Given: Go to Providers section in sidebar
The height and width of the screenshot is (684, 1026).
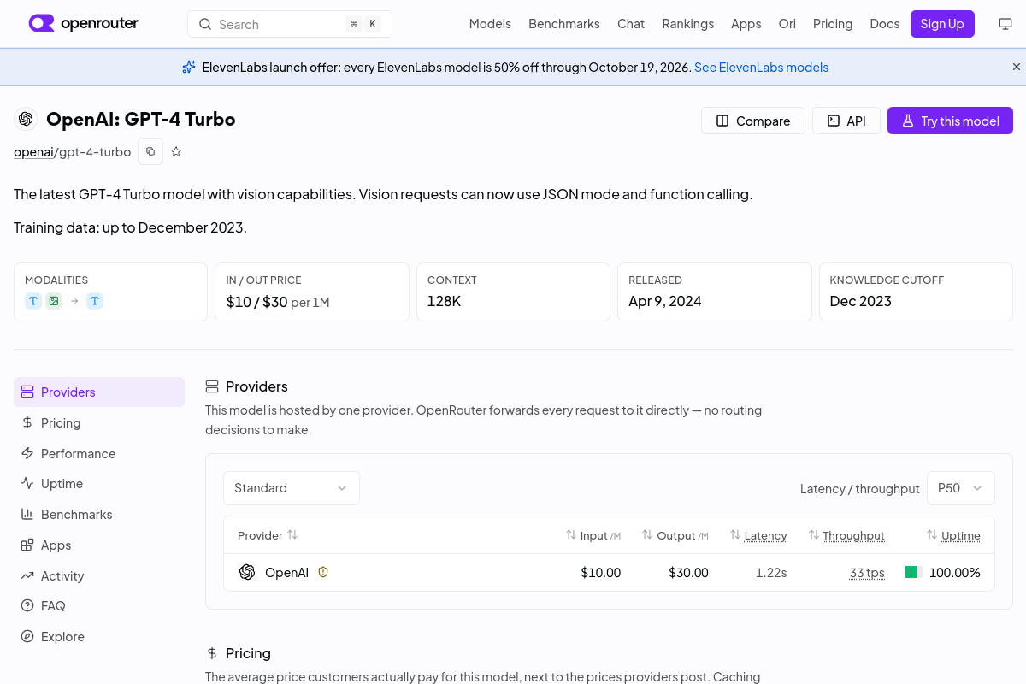Looking at the screenshot, I should tap(99, 392).
